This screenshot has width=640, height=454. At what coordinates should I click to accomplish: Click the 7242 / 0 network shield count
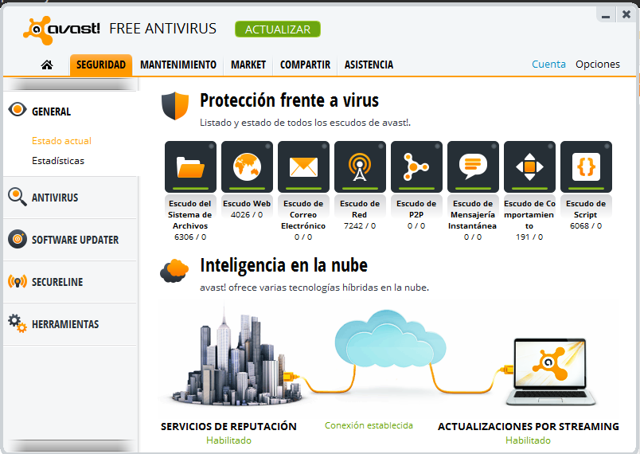tap(360, 225)
